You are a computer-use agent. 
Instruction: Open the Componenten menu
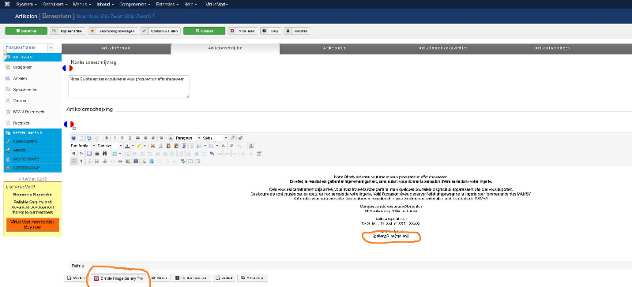[134, 4]
